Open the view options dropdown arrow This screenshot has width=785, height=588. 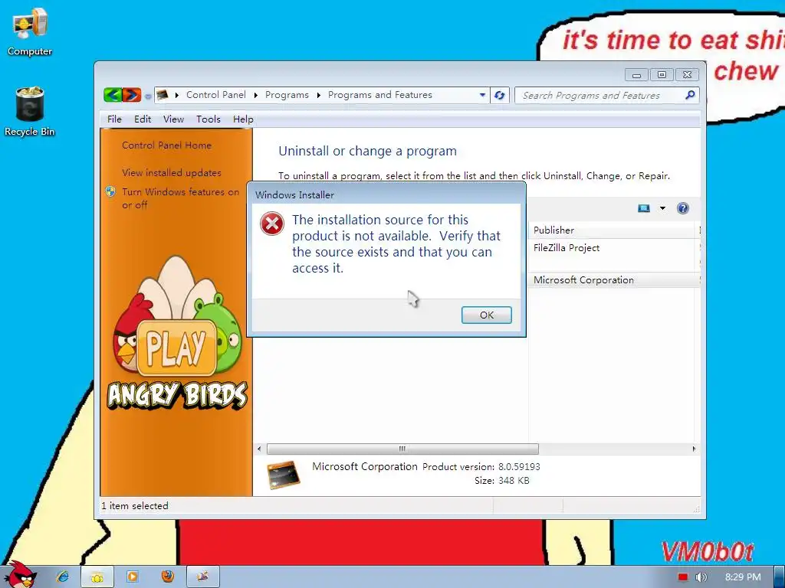tap(662, 208)
